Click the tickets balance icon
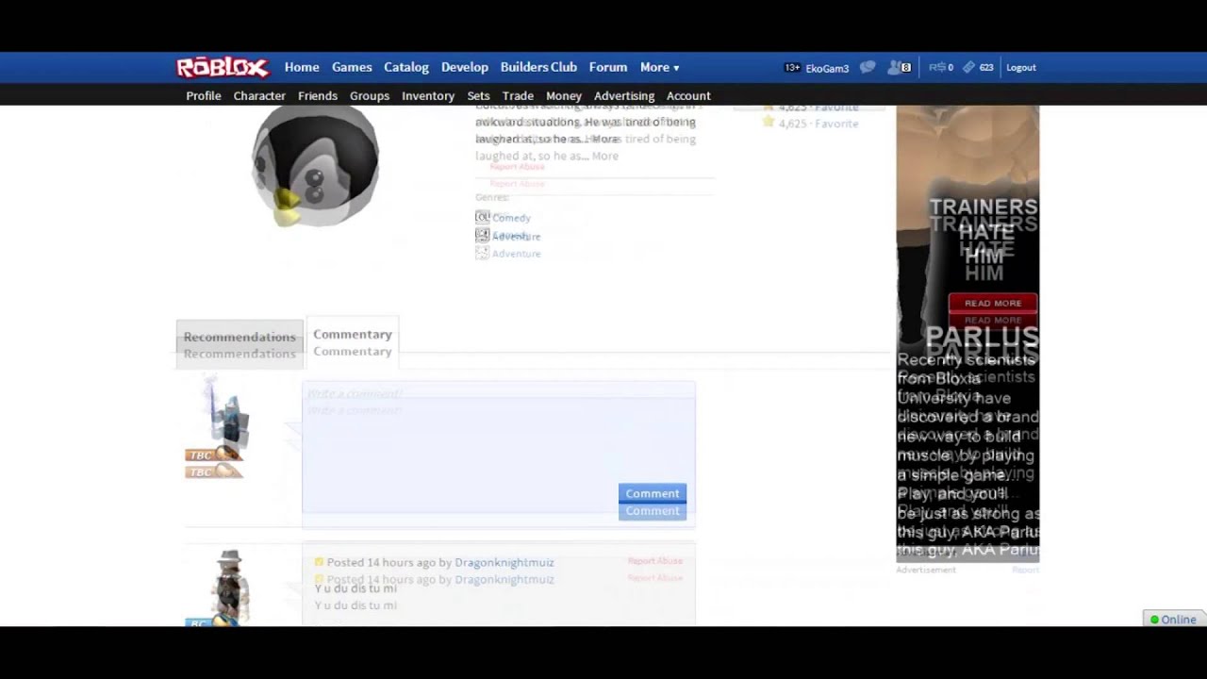 968,67
